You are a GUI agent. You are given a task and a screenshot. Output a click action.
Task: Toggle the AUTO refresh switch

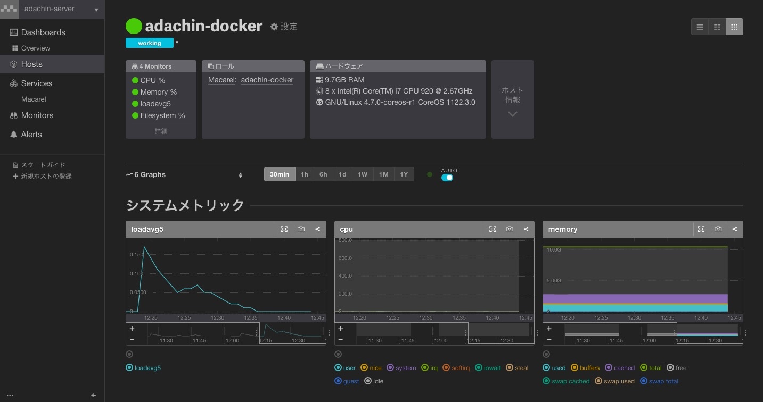coord(447,178)
